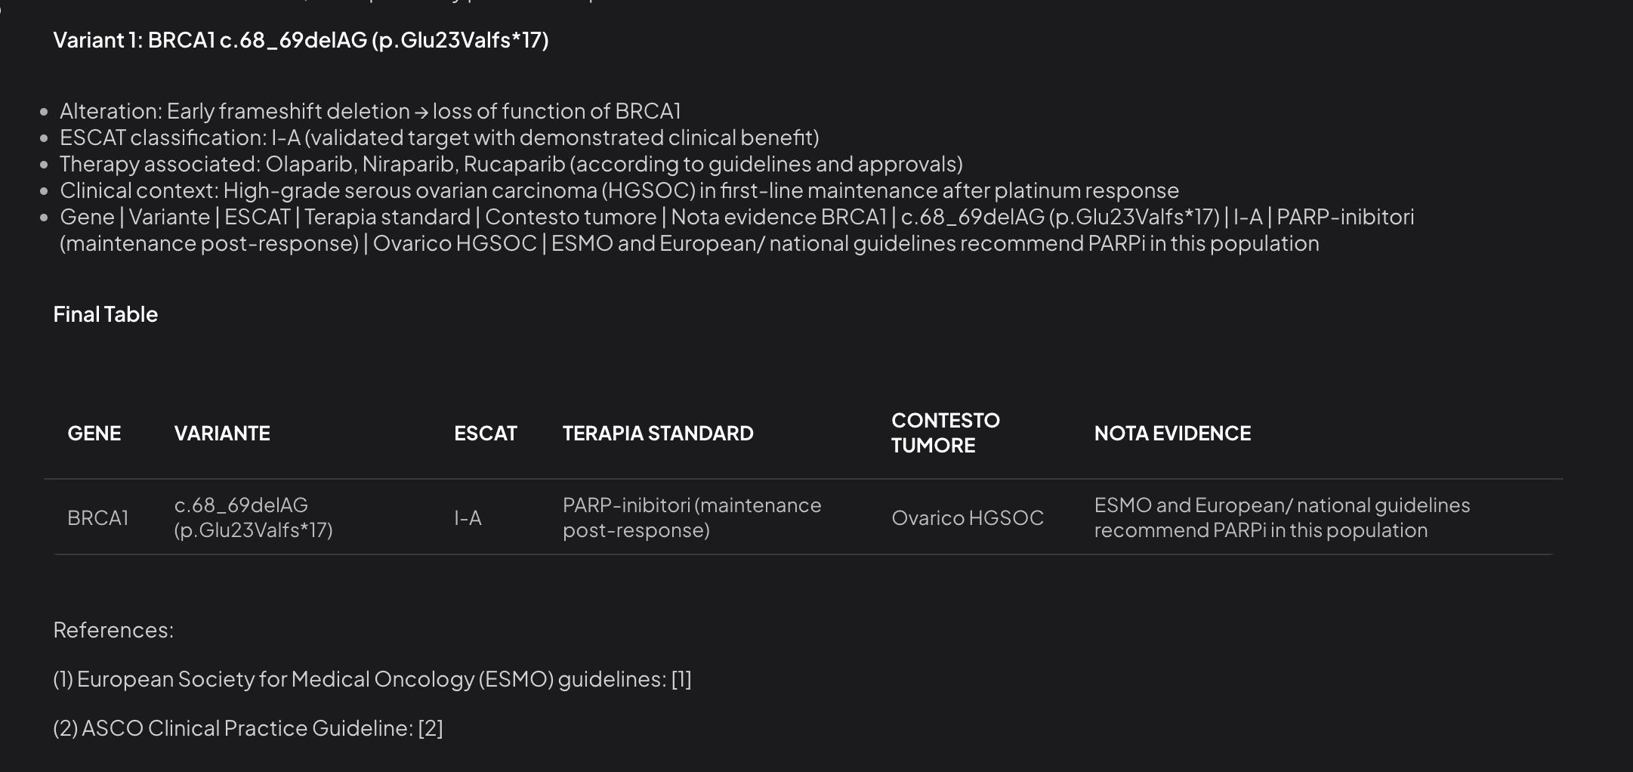This screenshot has height=772, width=1633.
Task: Click the NOTA EVIDENCE column header
Action: pyautogui.click(x=1172, y=433)
